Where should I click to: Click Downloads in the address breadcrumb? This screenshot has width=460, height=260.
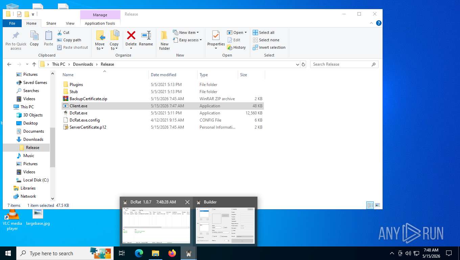click(83, 64)
